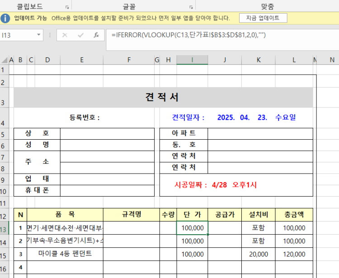
Task: Click the 견적일자 : label
Action: point(188,118)
